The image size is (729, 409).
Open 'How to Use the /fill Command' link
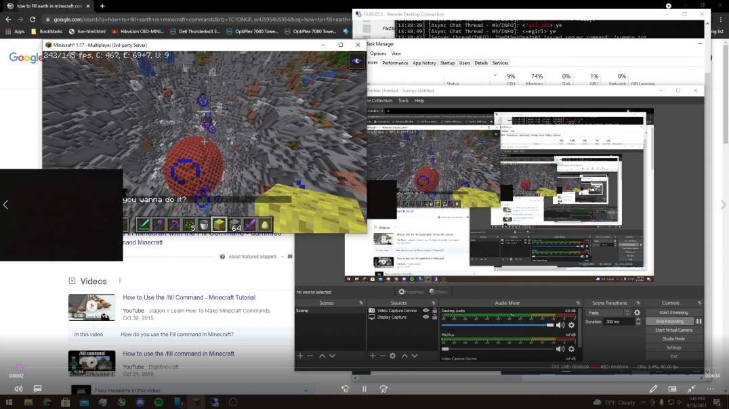click(189, 297)
